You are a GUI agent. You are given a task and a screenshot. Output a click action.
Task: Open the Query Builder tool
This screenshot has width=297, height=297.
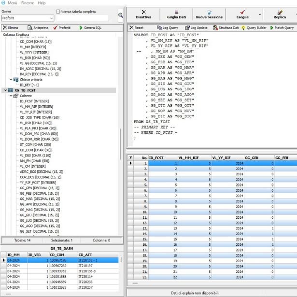[x=254, y=28]
